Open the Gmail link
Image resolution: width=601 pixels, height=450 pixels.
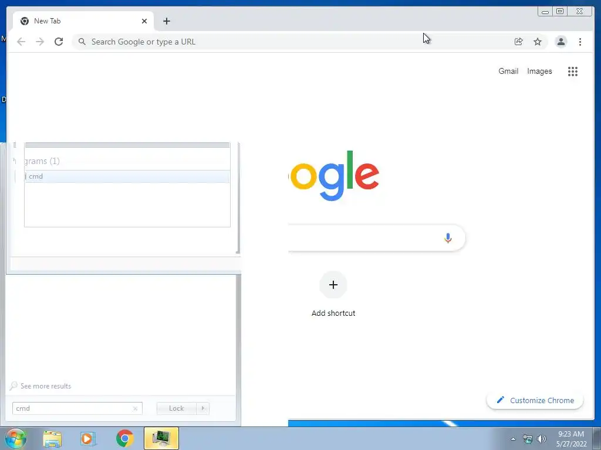(508, 71)
